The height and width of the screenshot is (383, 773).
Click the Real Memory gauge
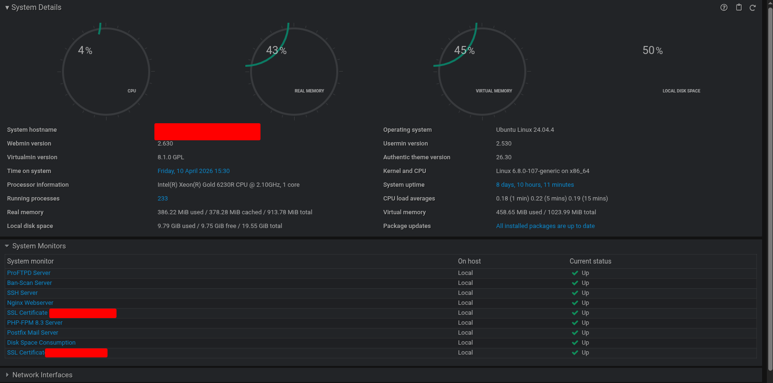(x=294, y=71)
